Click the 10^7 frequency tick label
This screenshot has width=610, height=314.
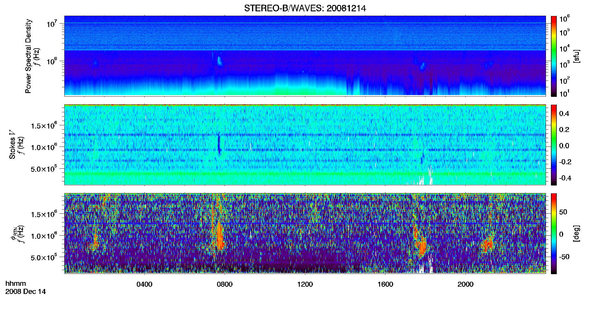click(x=52, y=24)
